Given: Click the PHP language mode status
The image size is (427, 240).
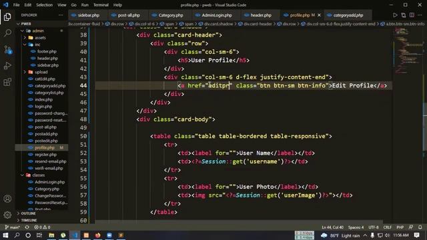Looking at the screenshot, I should [400, 227].
